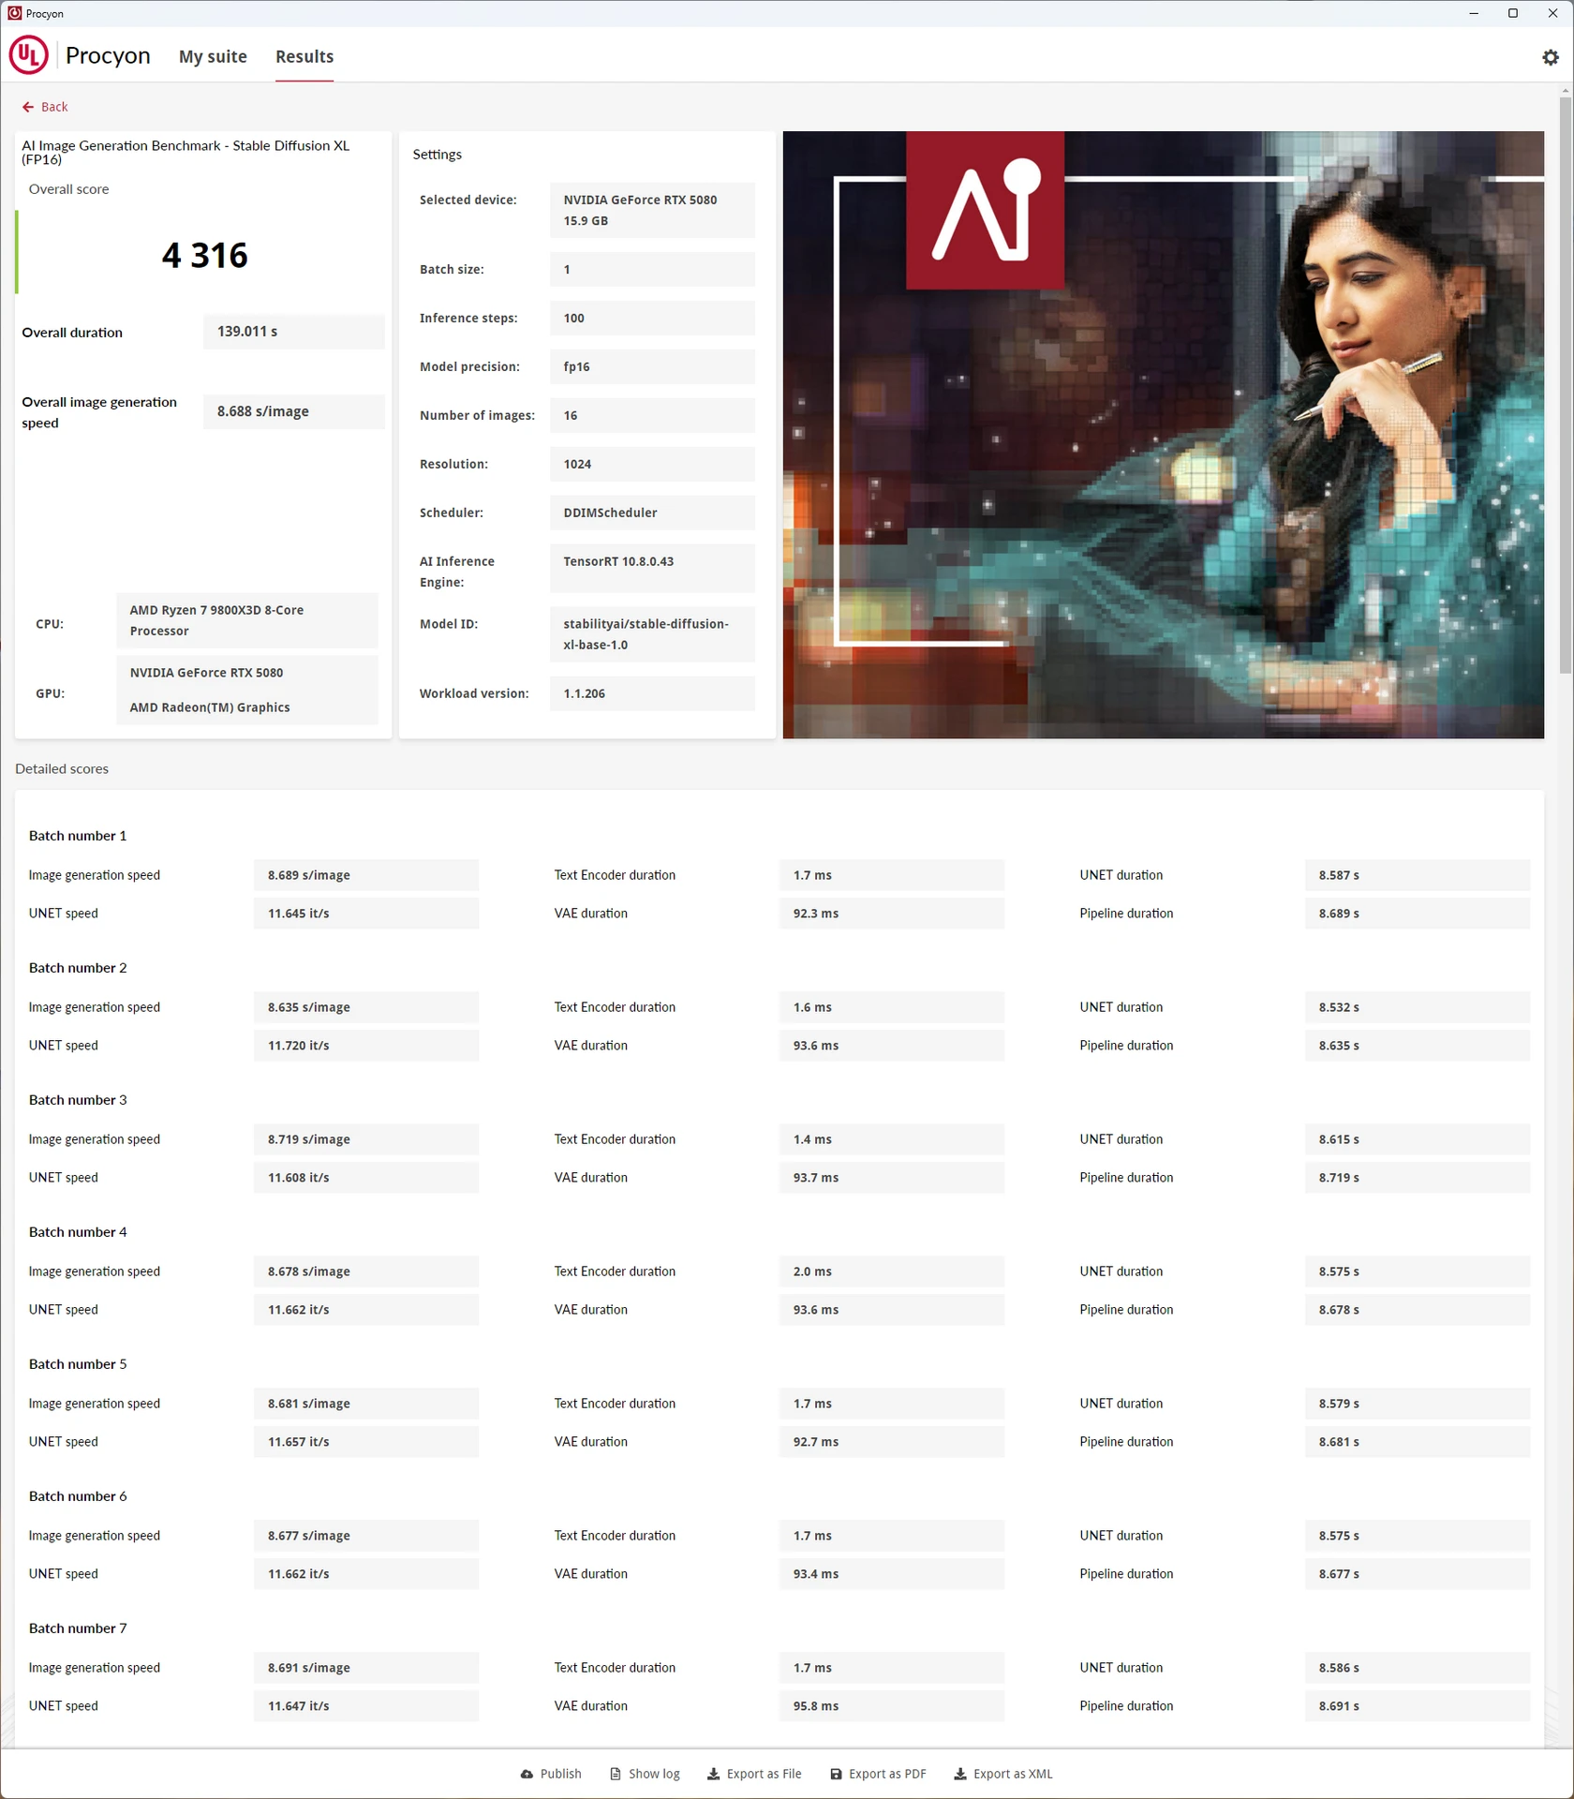Click Batch 2 UNET duration 8.532 s
This screenshot has width=1574, height=1799.
point(1417,1007)
